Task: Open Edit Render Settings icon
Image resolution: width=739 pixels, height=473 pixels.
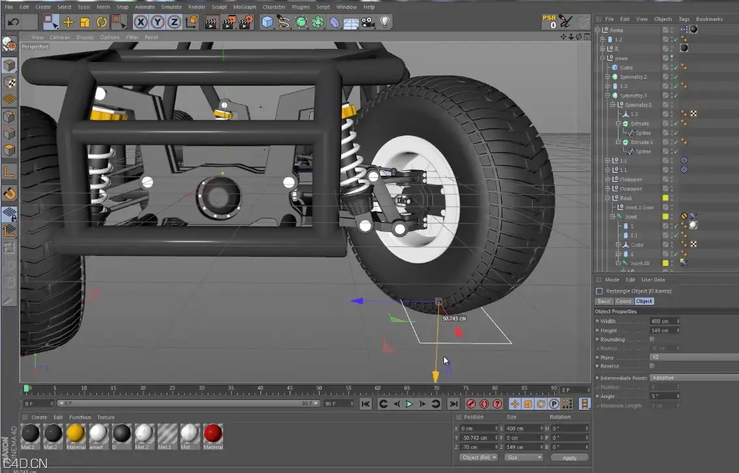Action: coord(245,22)
